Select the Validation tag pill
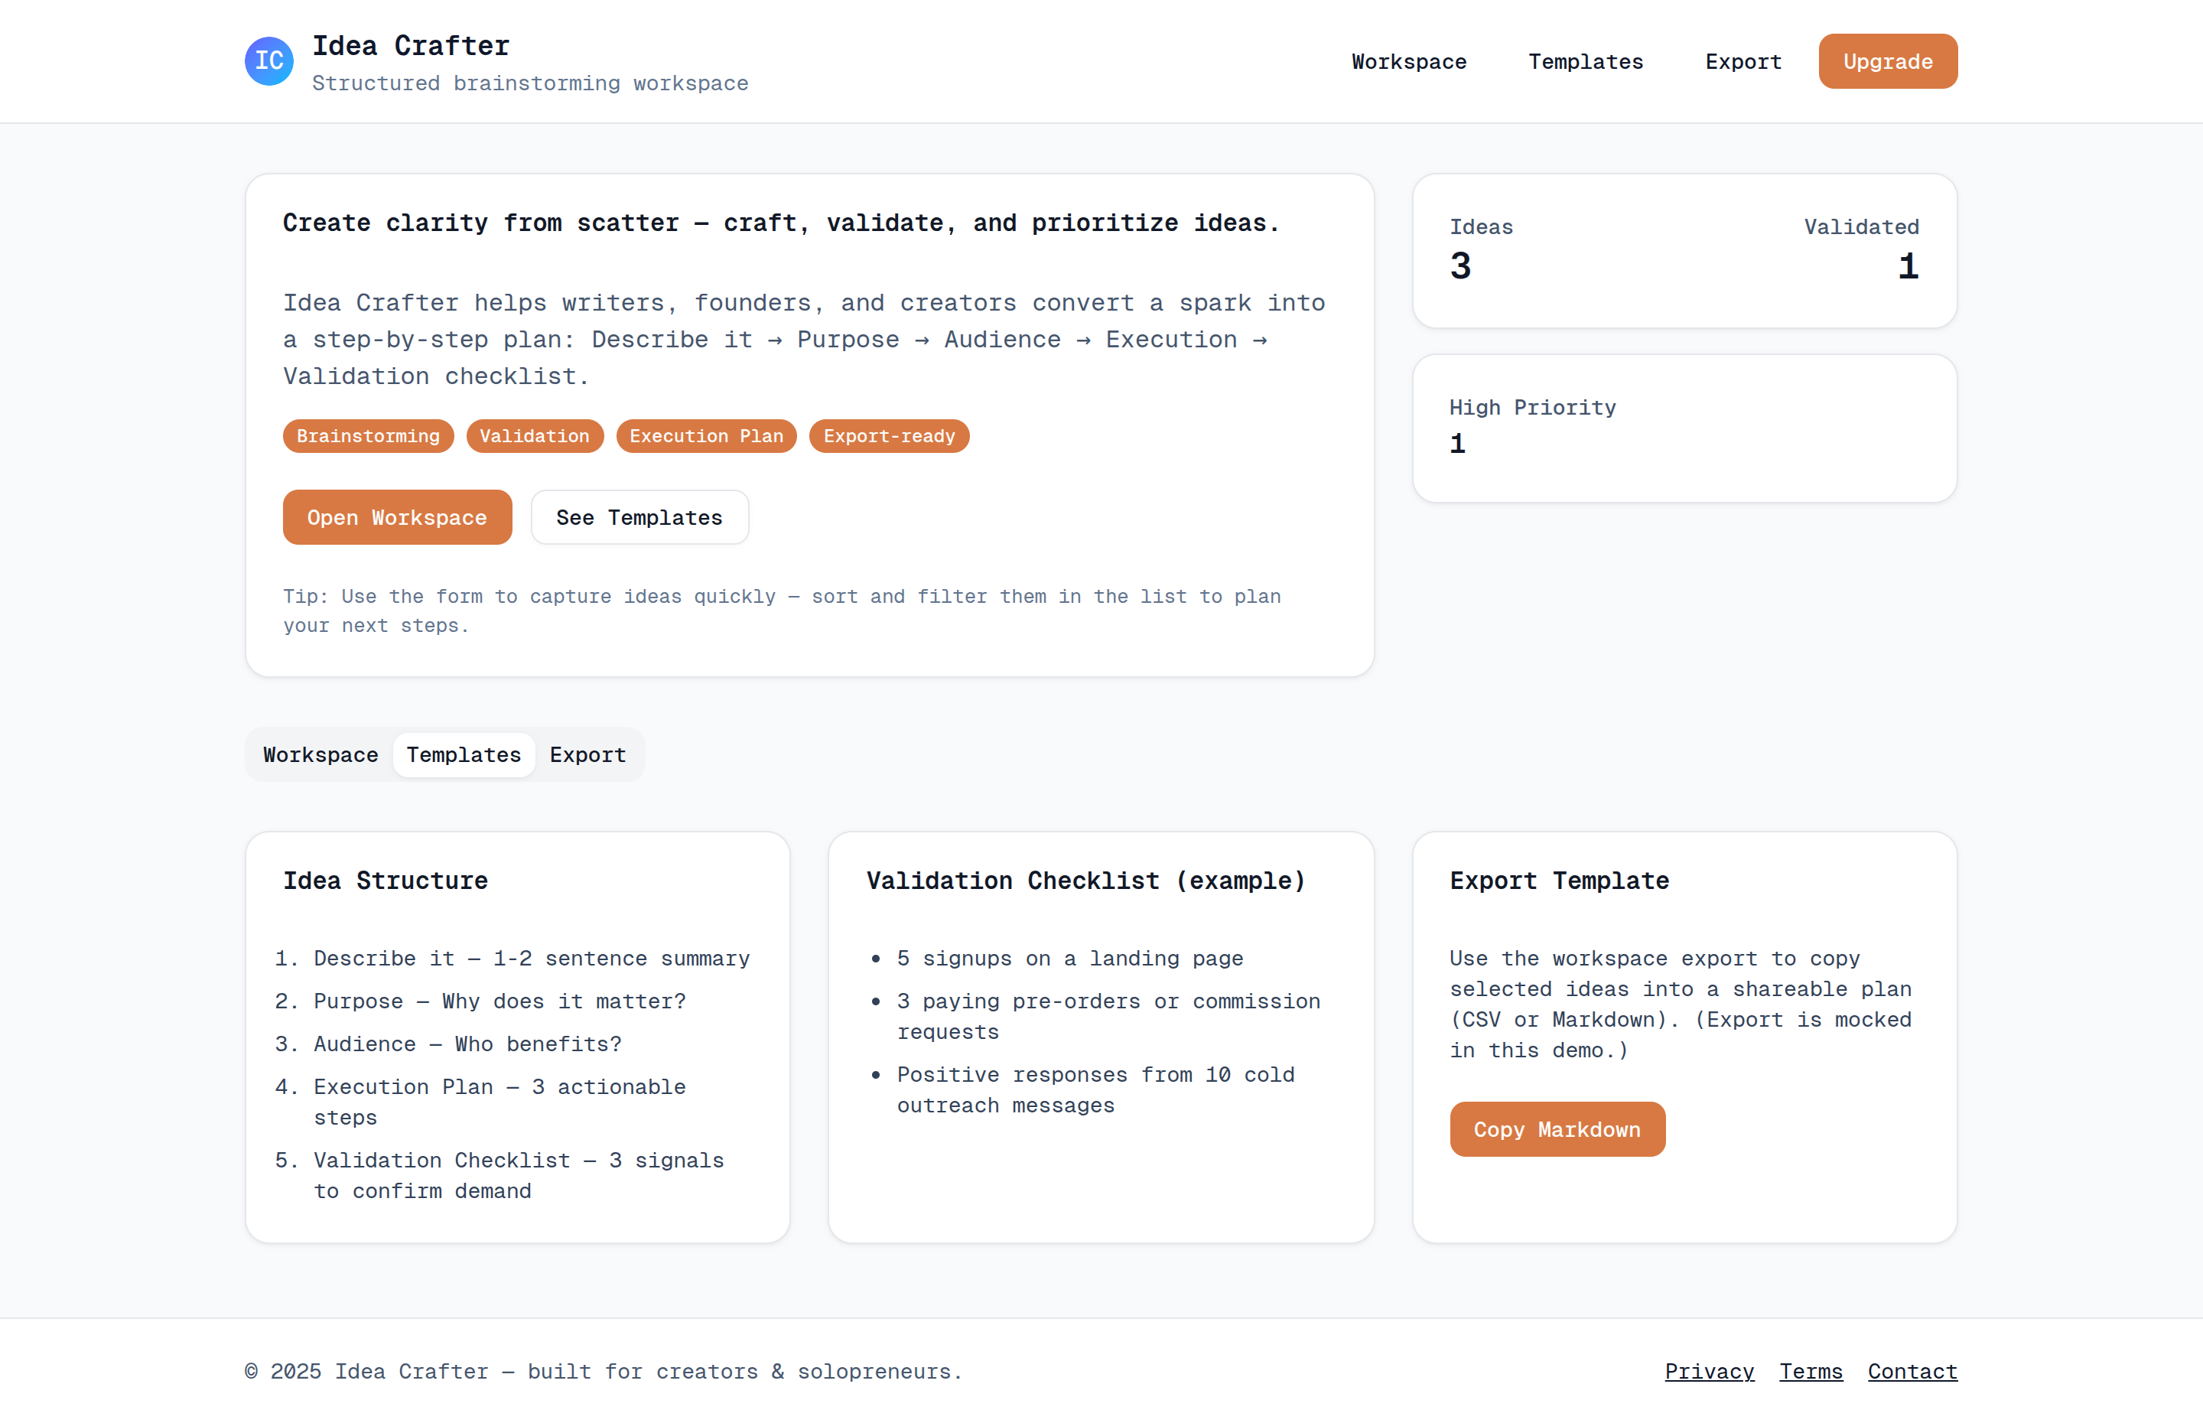 (534, 436)
